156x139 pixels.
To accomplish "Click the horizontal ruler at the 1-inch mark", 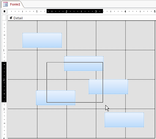I will [37, 11].
